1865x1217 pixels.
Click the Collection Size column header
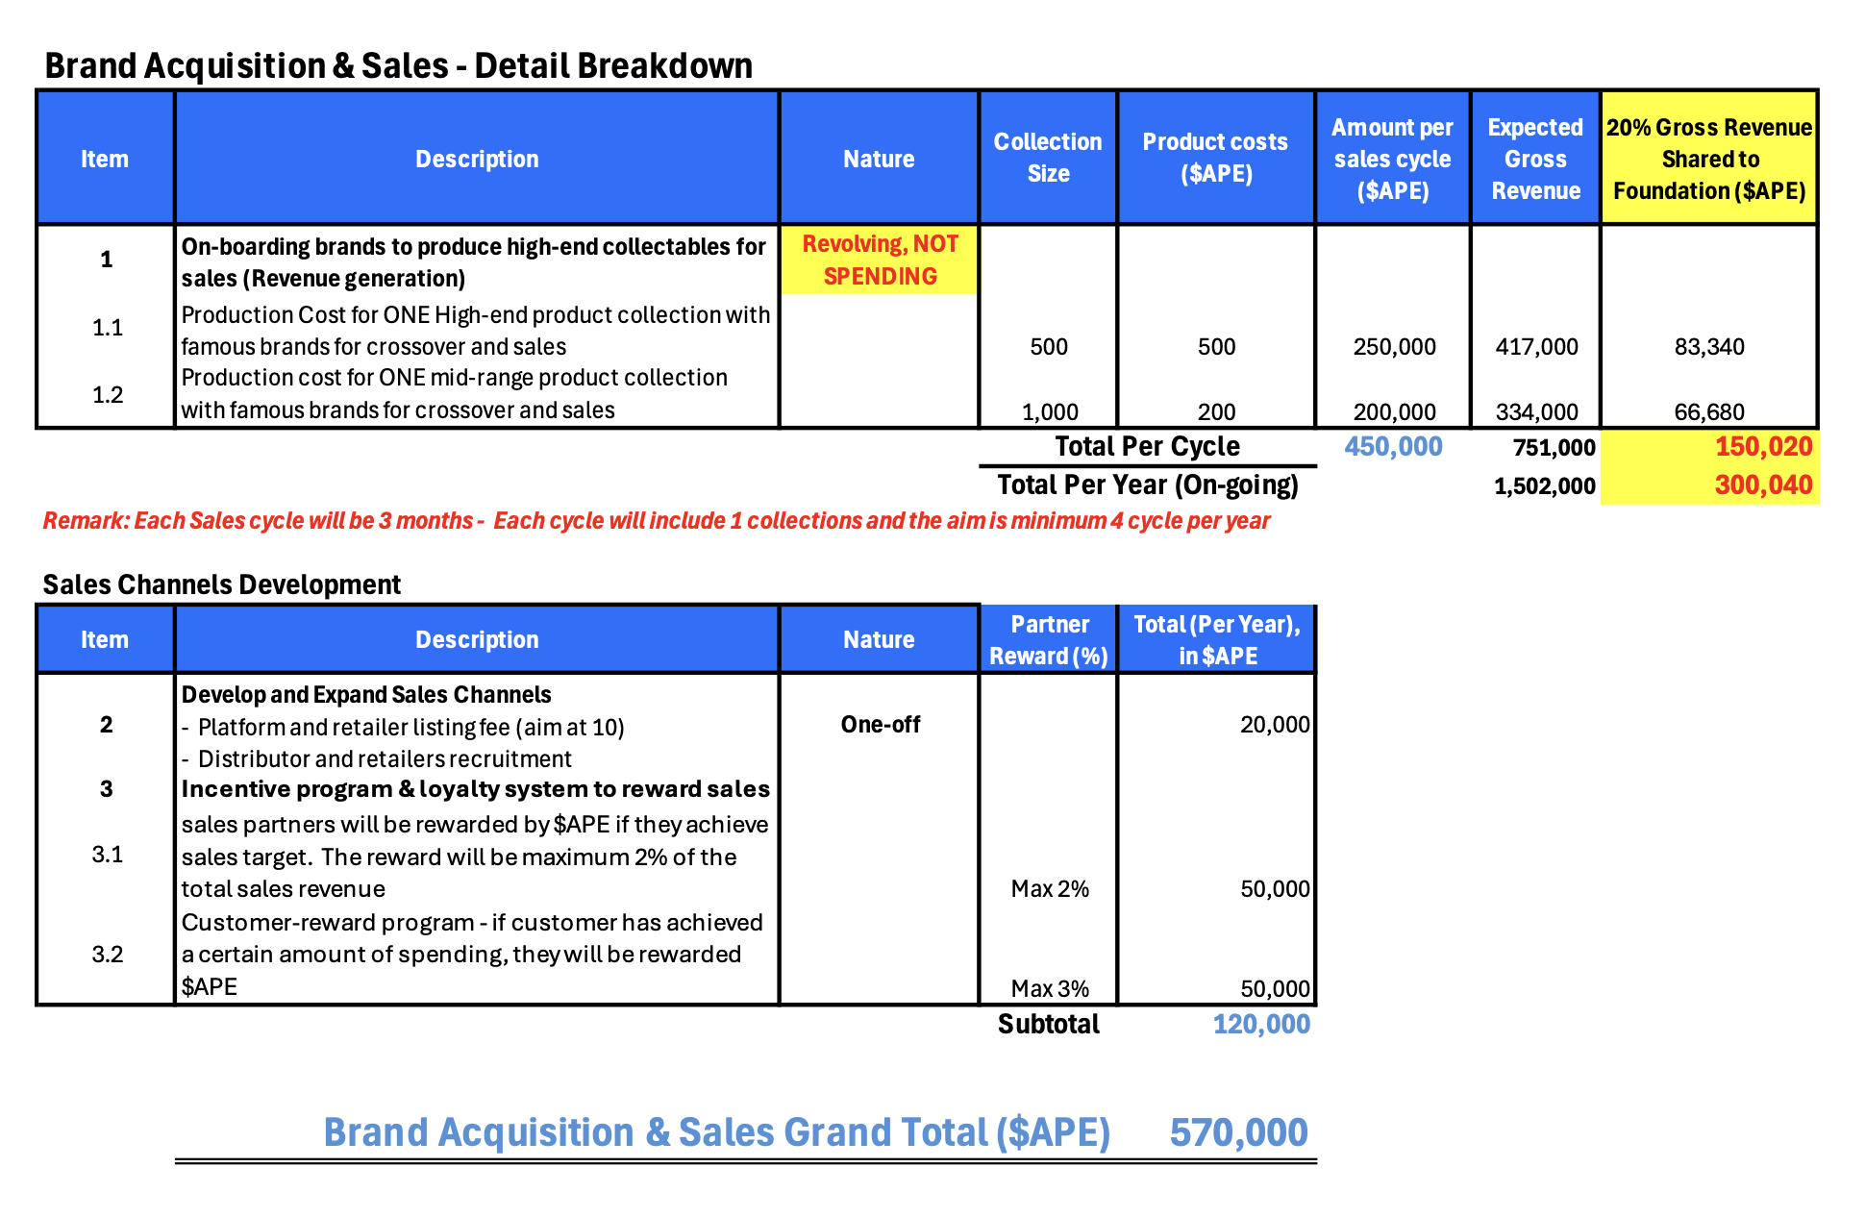pos(1048,158)
